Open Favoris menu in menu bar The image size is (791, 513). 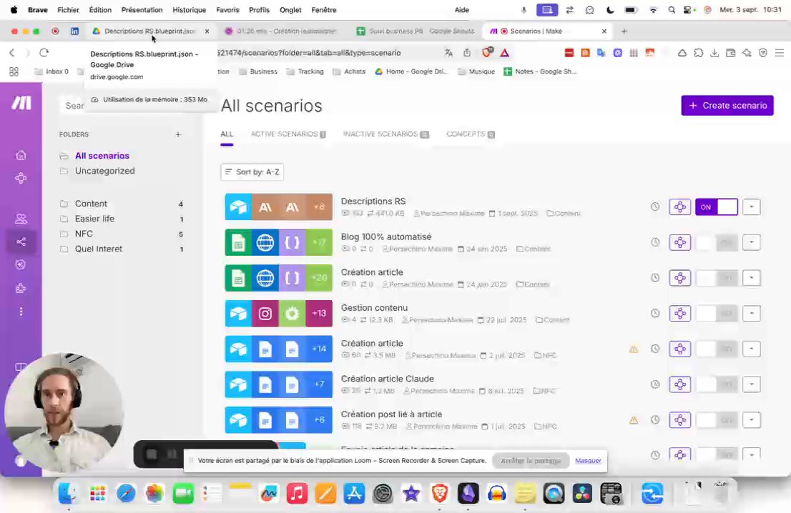coord(227,9)
